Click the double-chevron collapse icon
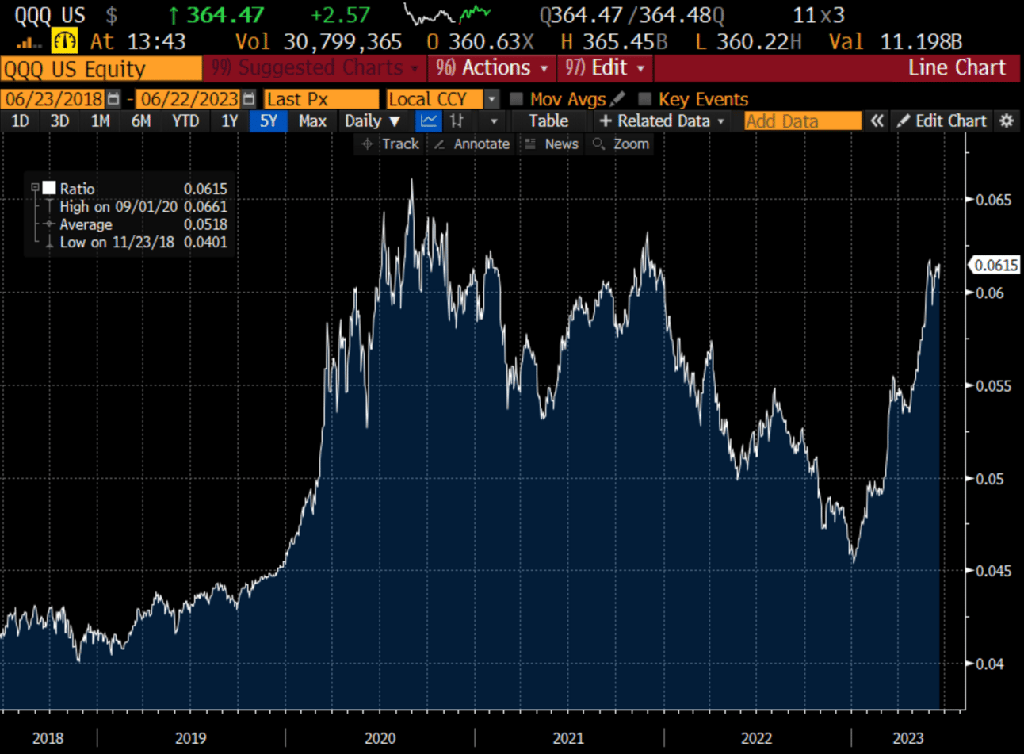Image resolution: width=1024 pixels, height=754 pixels. tap(877, 121)
